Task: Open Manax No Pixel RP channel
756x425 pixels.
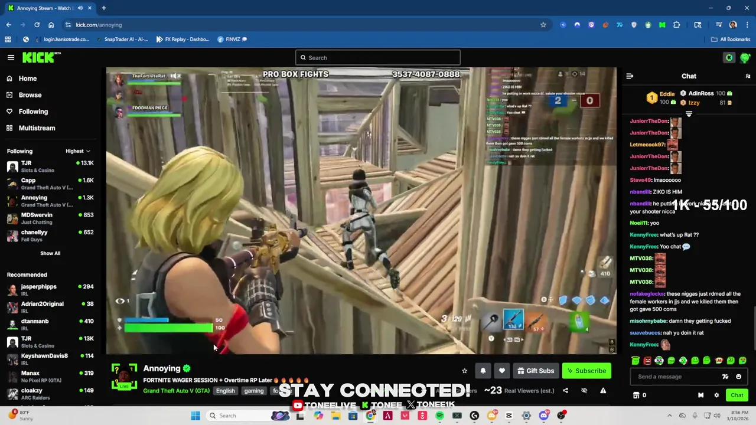Action: (x=51, y=376)
